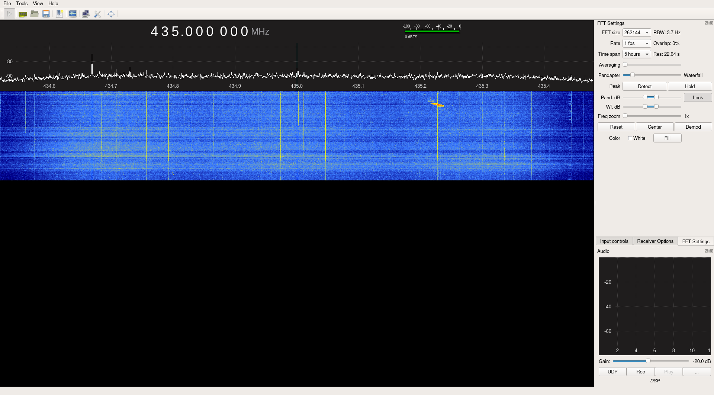Switch to the Receiver Options tab
This screenshot has height=395, width=714.
(x=655, y=241)
